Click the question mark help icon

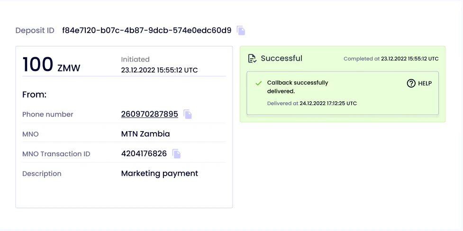[411, 83]
